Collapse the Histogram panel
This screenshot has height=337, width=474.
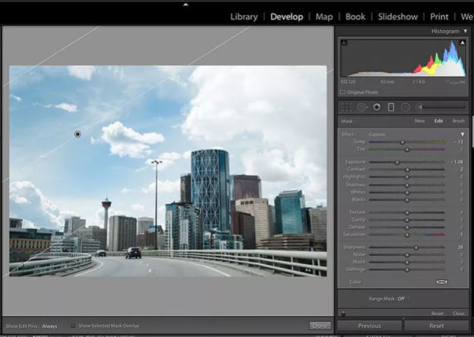(465, 31)
